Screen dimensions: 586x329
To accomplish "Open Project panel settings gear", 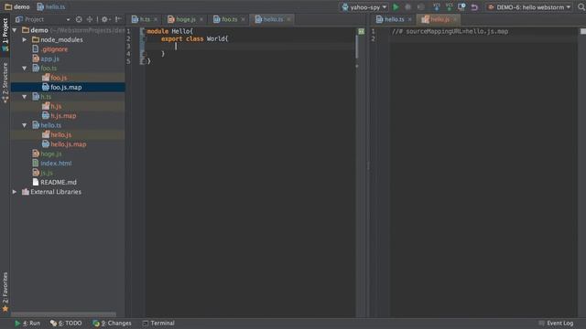I will tap(104, 19).
